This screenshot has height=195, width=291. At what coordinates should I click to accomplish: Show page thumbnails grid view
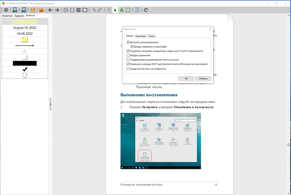(79, 10)
